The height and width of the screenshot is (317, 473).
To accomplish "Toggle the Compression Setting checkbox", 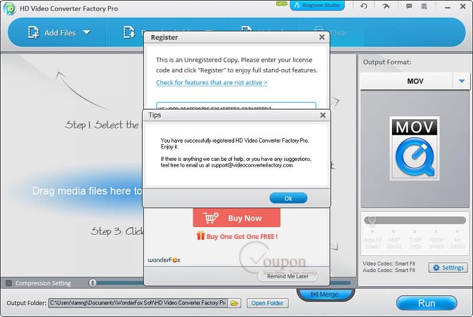I will point(9,283).
